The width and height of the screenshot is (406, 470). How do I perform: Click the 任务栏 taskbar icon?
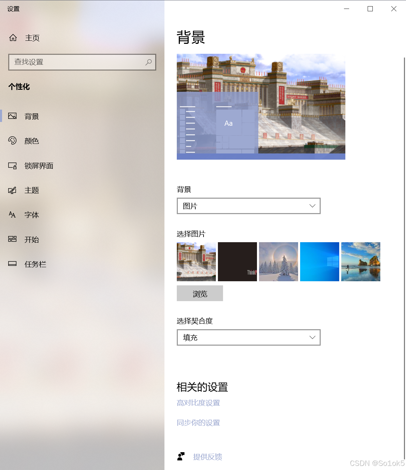[x=12, y=264]
